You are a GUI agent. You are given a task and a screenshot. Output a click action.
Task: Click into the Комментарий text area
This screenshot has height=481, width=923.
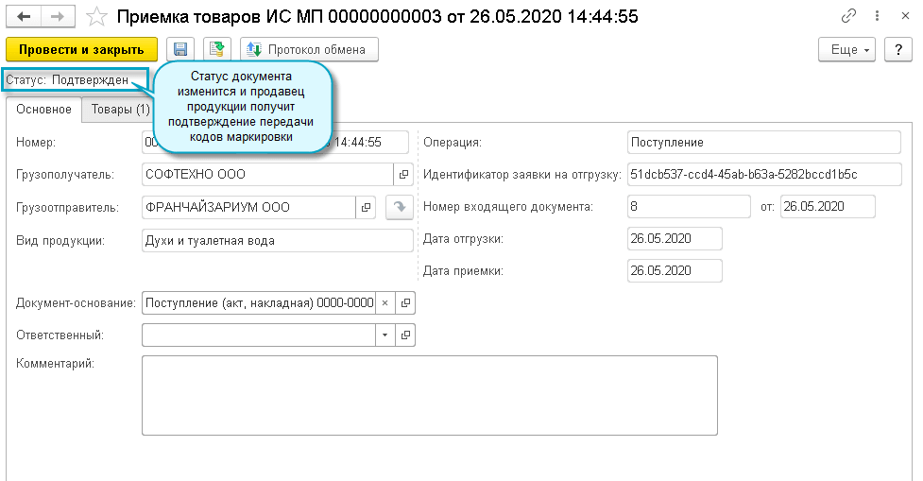429,394
